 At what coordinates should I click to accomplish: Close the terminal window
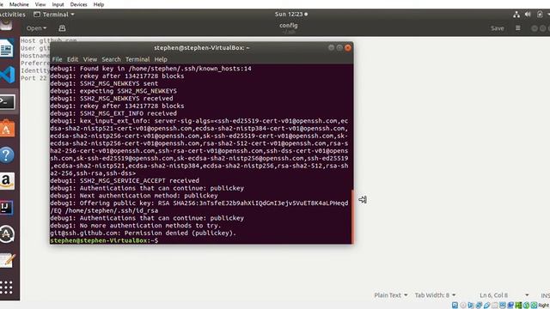click(347, 48)
